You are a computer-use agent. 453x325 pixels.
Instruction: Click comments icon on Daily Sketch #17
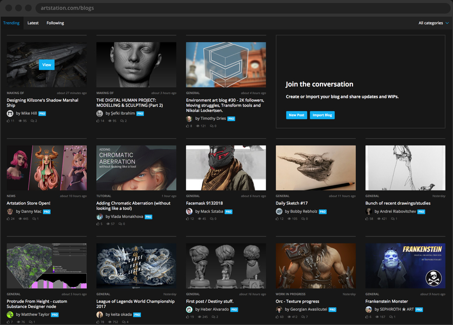coord(303,219)
